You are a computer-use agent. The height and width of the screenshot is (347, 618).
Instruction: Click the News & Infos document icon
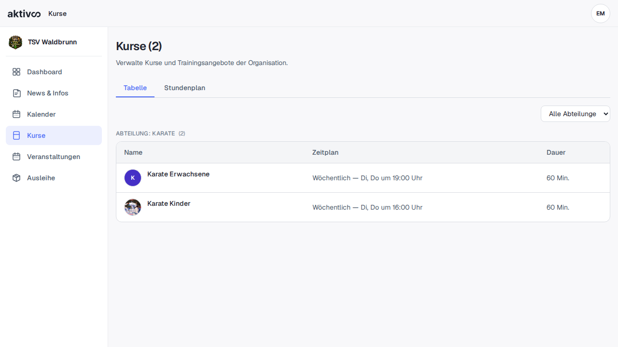[16, 93]
